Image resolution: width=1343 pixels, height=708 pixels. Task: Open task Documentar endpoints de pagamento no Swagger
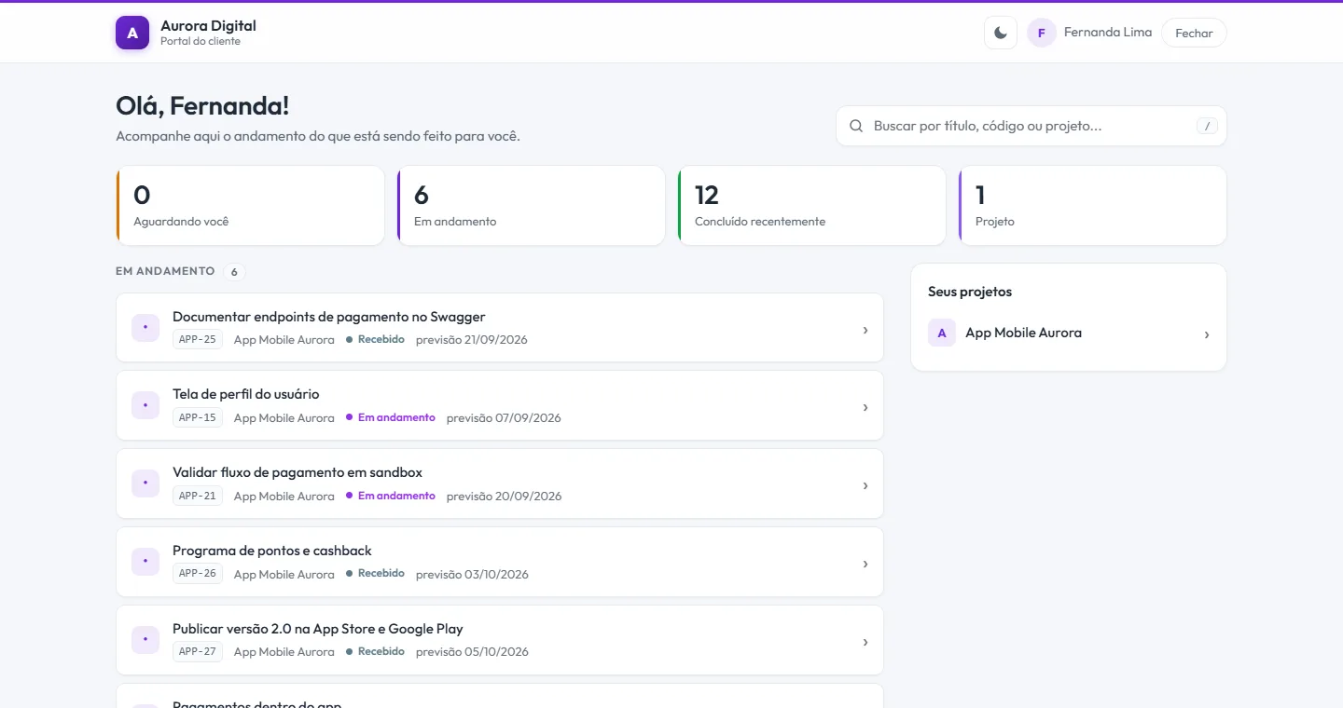pos(500,328)
